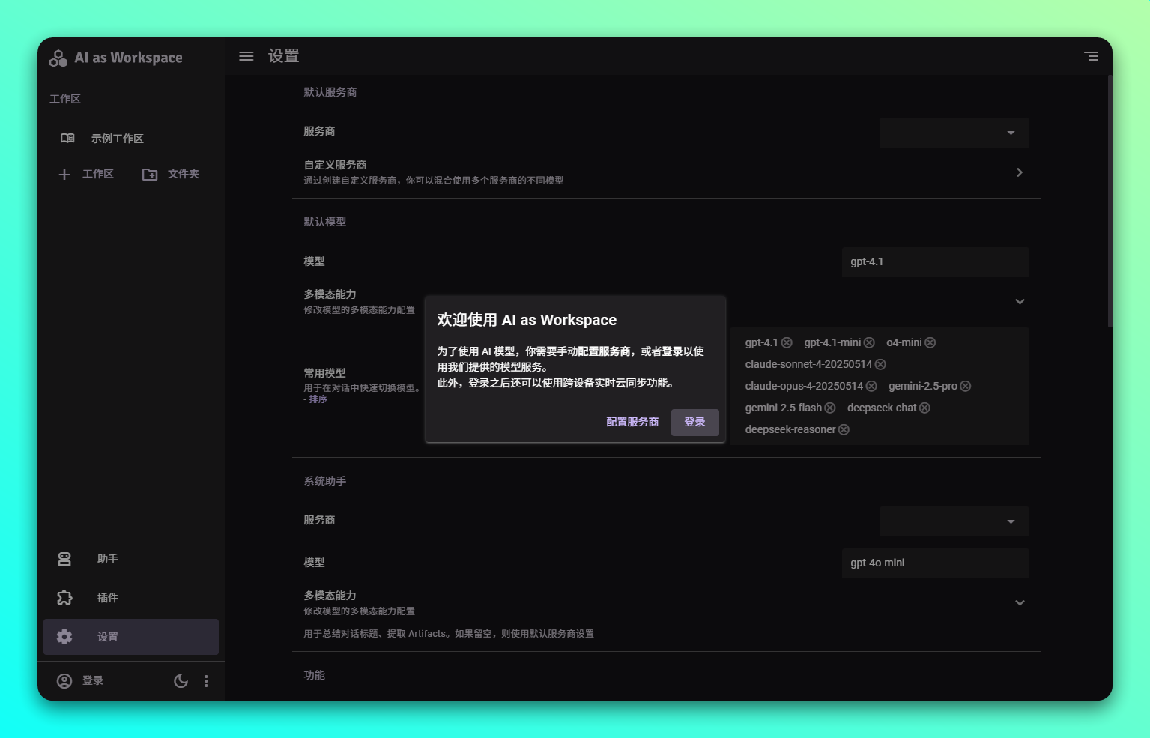Click the folder-plus icon

click(150, 174)
